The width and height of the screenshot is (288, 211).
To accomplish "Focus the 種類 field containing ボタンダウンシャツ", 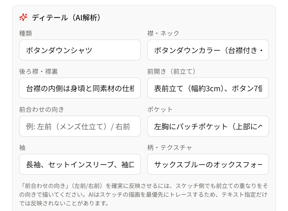I will click(x=80, y=50).
